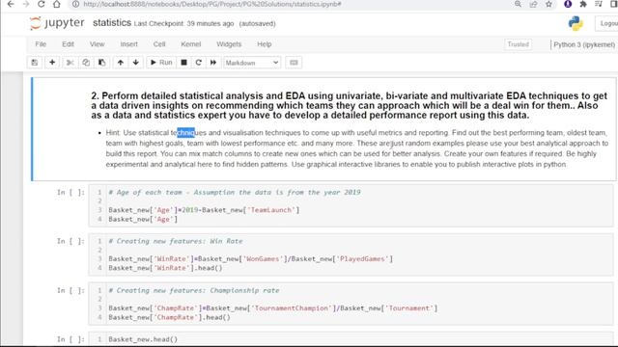The width and height of the screenshot is (618, 347).
Task: Go back in browser history
Action: [11, 4]
